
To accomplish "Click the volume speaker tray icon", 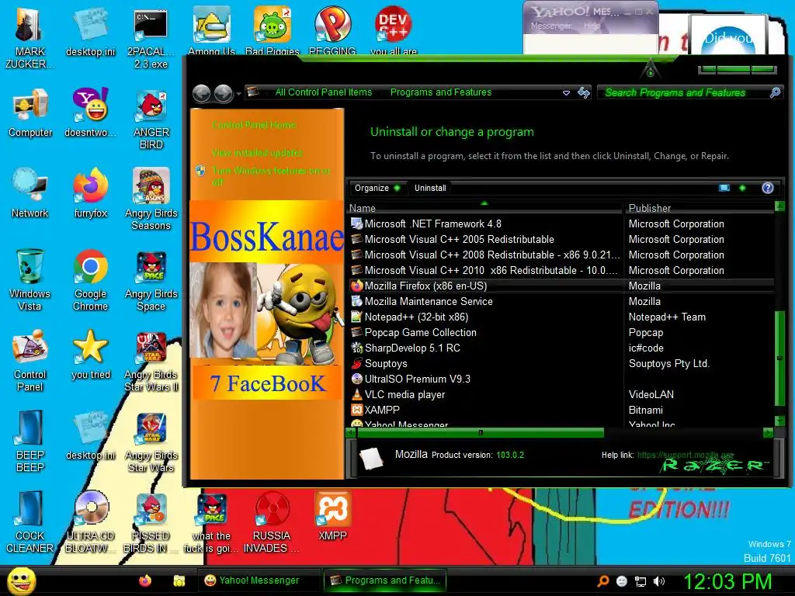I will pyautogui.click(x=660, y=581).
